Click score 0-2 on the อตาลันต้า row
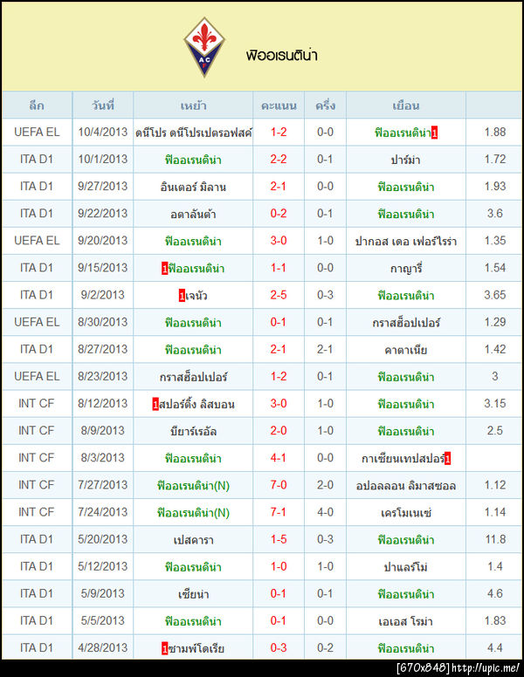 coord(279,214)
